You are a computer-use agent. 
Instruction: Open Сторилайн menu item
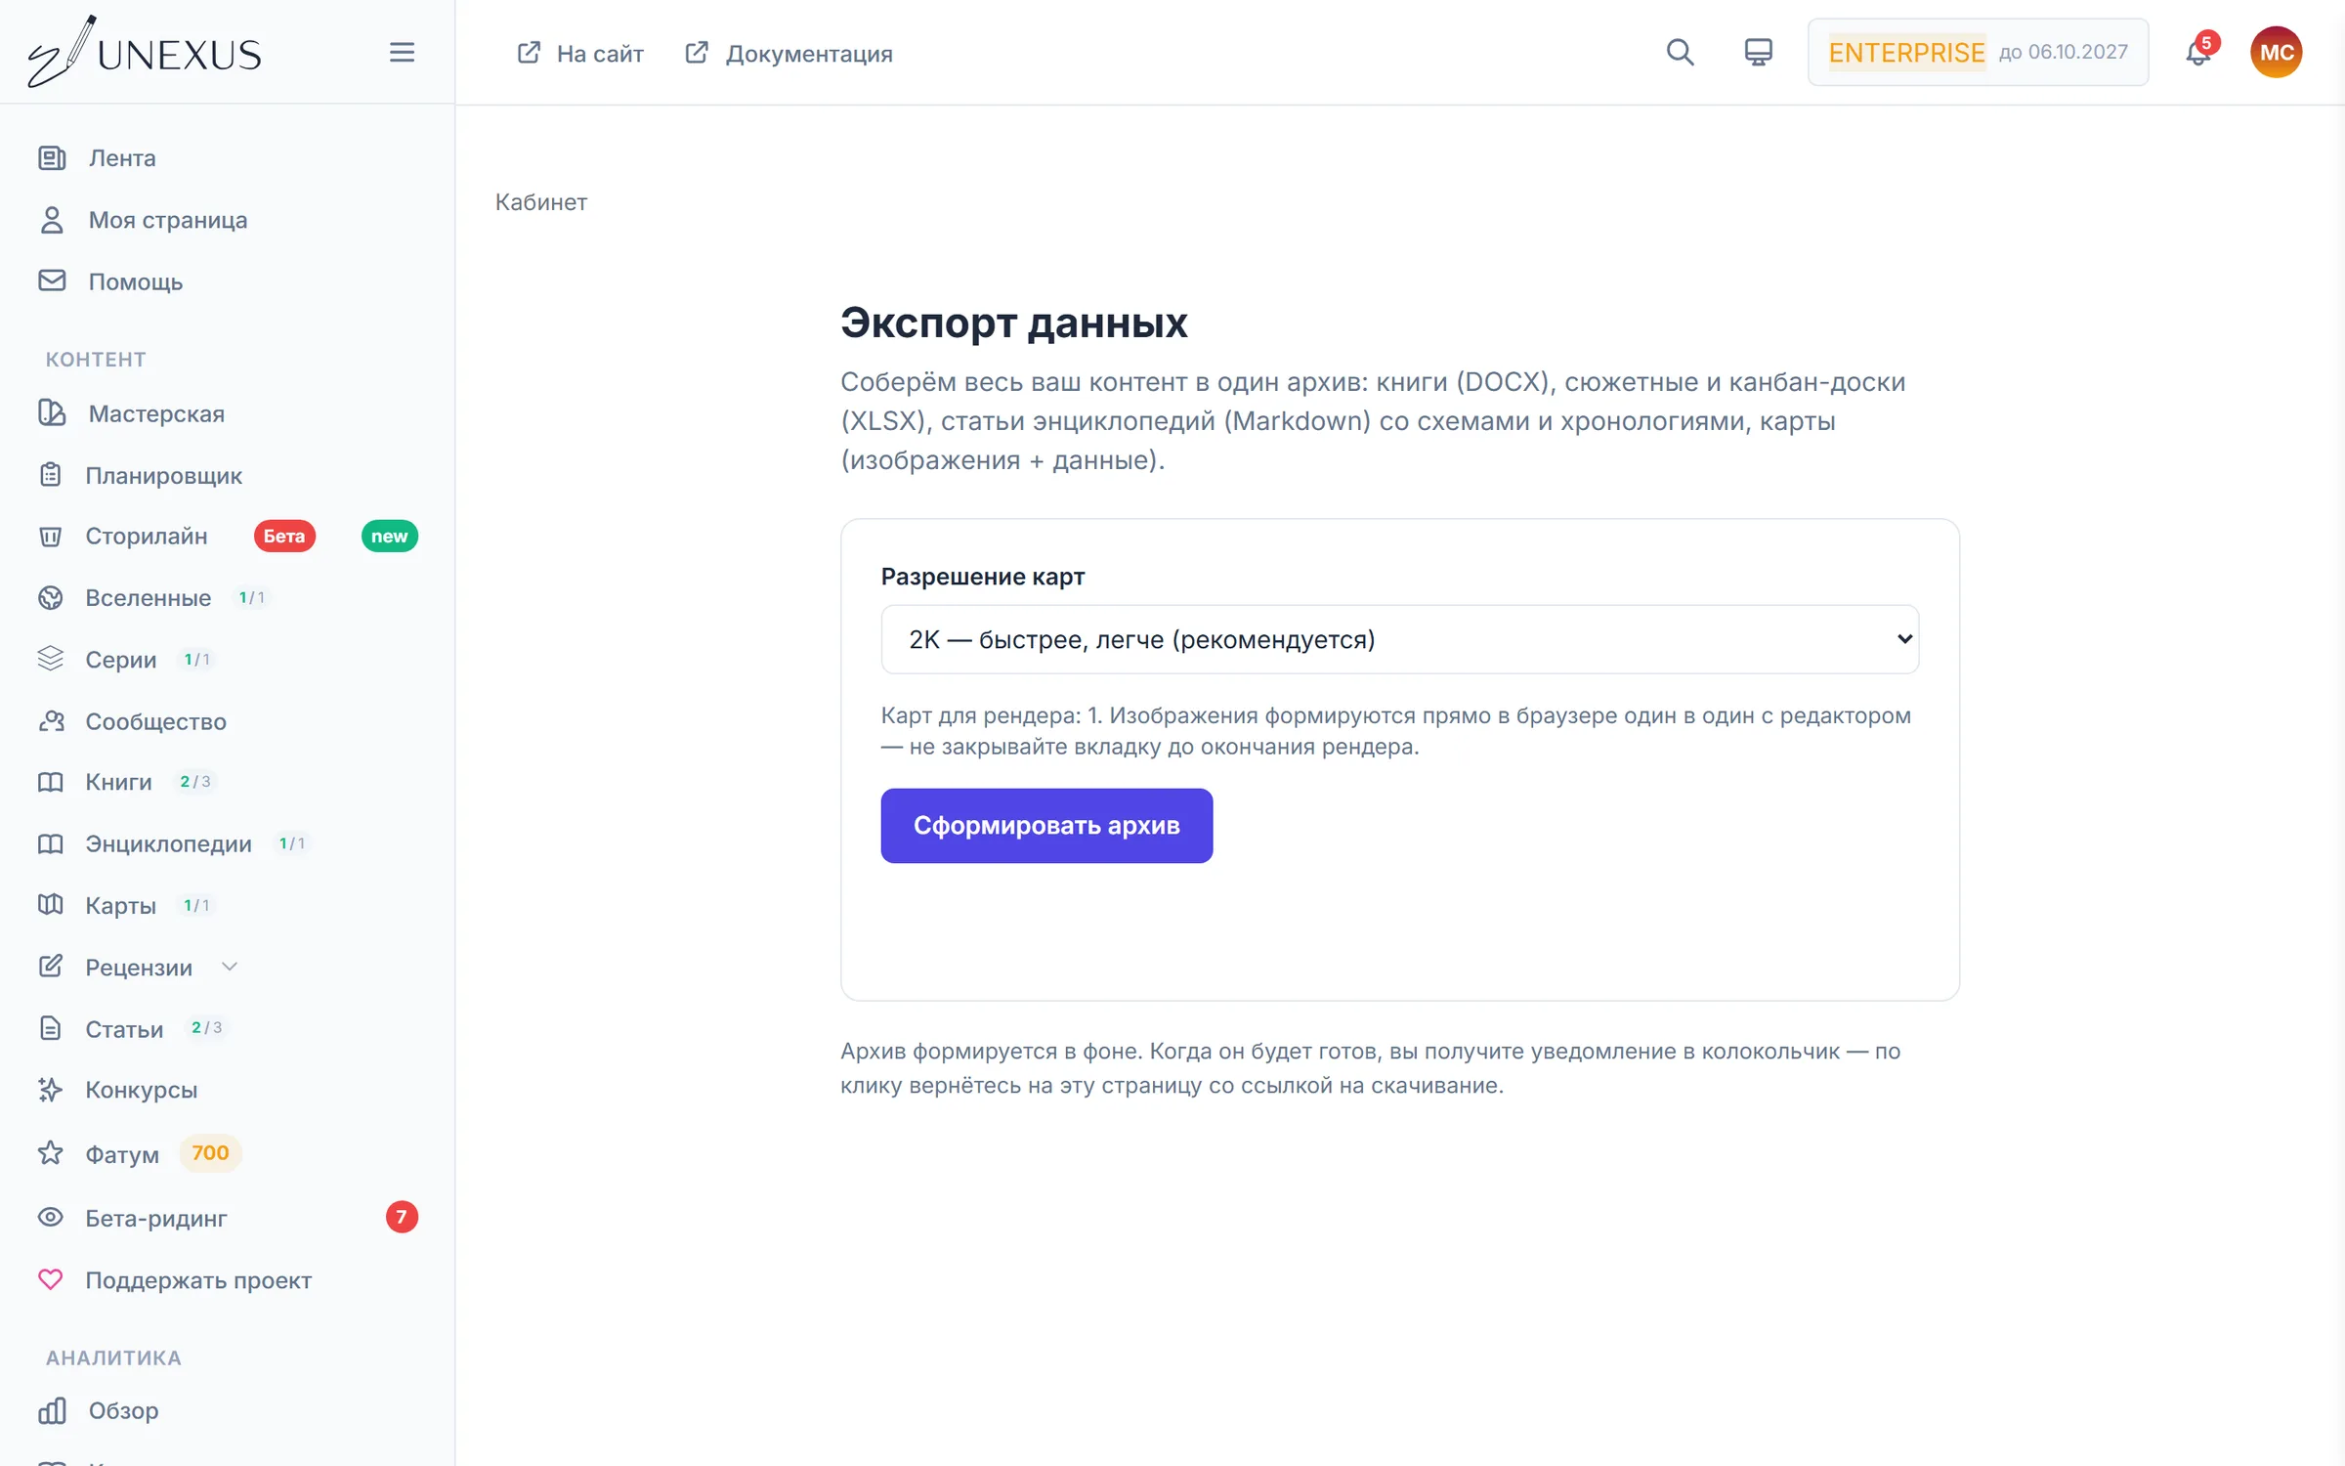pyautogui.click(x=147, y=537)
